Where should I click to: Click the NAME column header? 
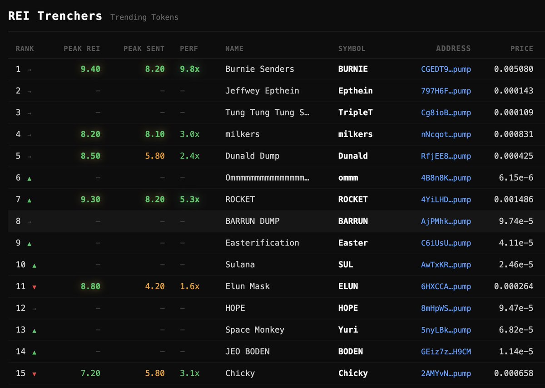click(234, 49)
